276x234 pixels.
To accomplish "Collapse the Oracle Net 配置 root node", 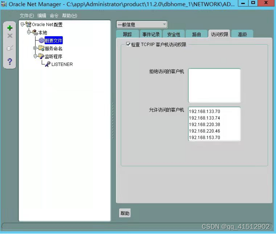I will pyautogui.click(x=22, y=24).
